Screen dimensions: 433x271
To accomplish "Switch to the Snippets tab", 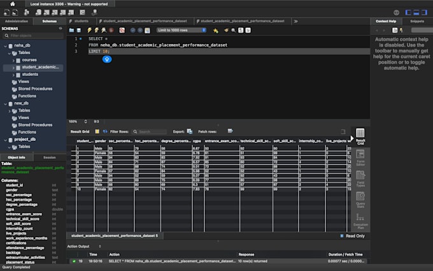I will pyautogui.click(x=417, y=21).
